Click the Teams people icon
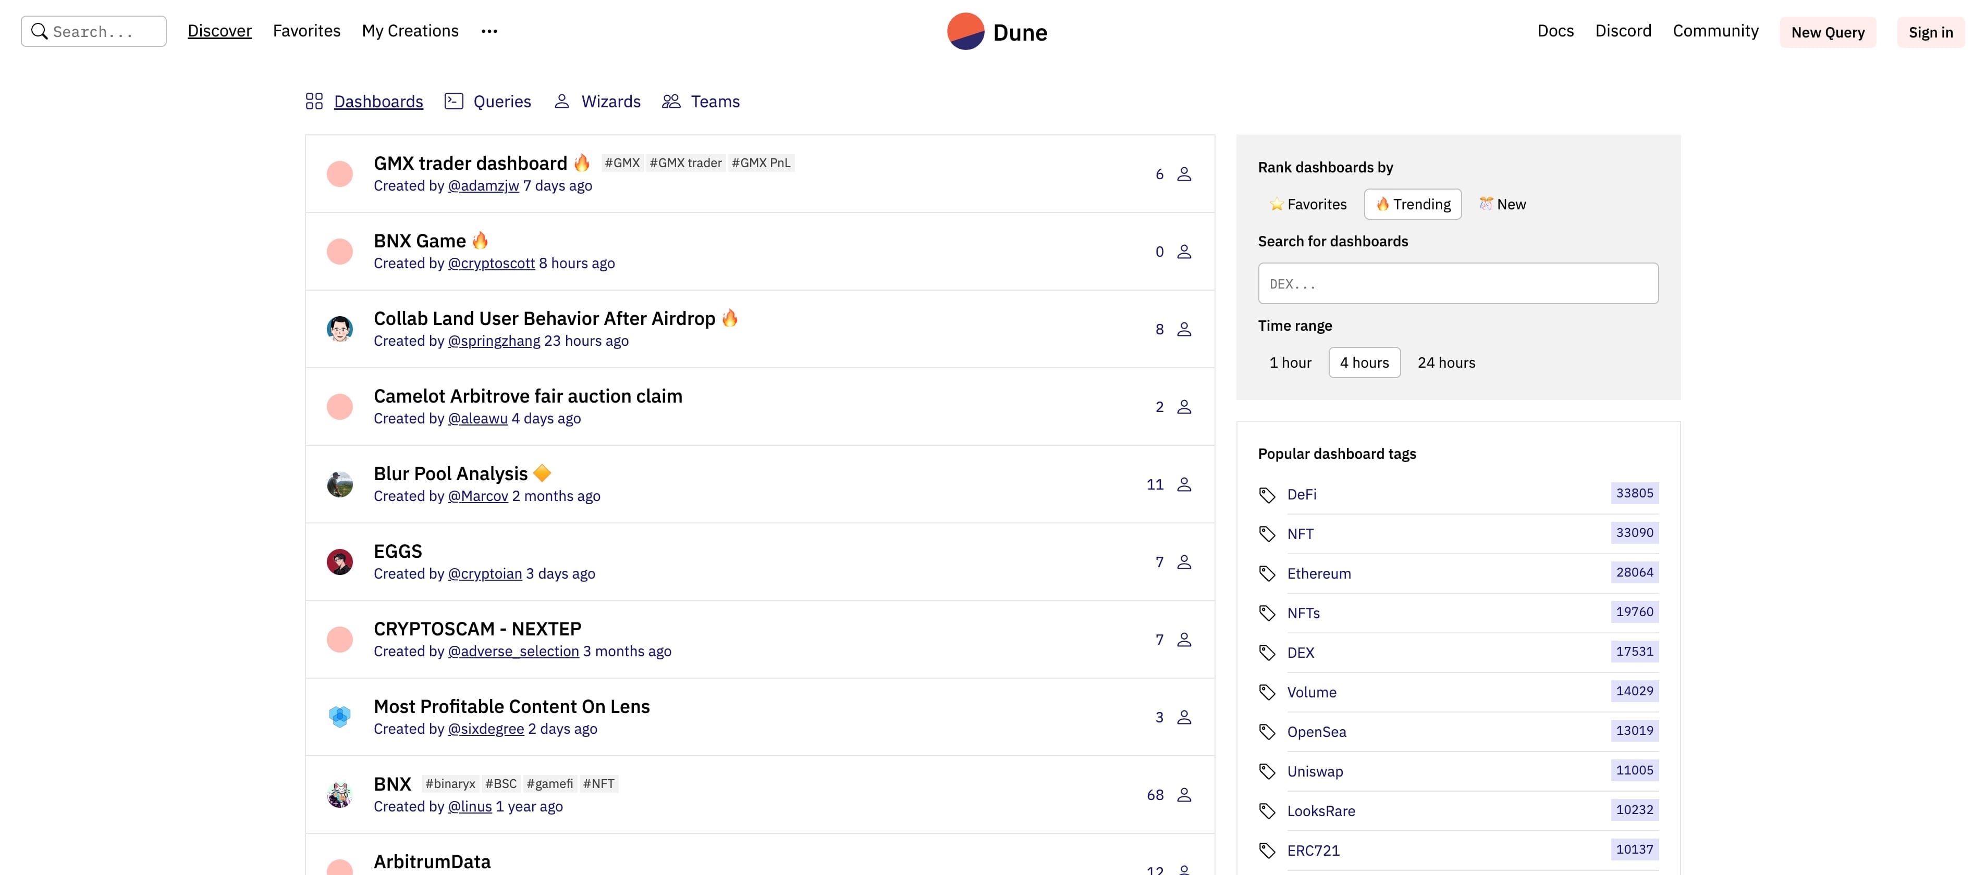1986x875 pixels. click(671, 101)
